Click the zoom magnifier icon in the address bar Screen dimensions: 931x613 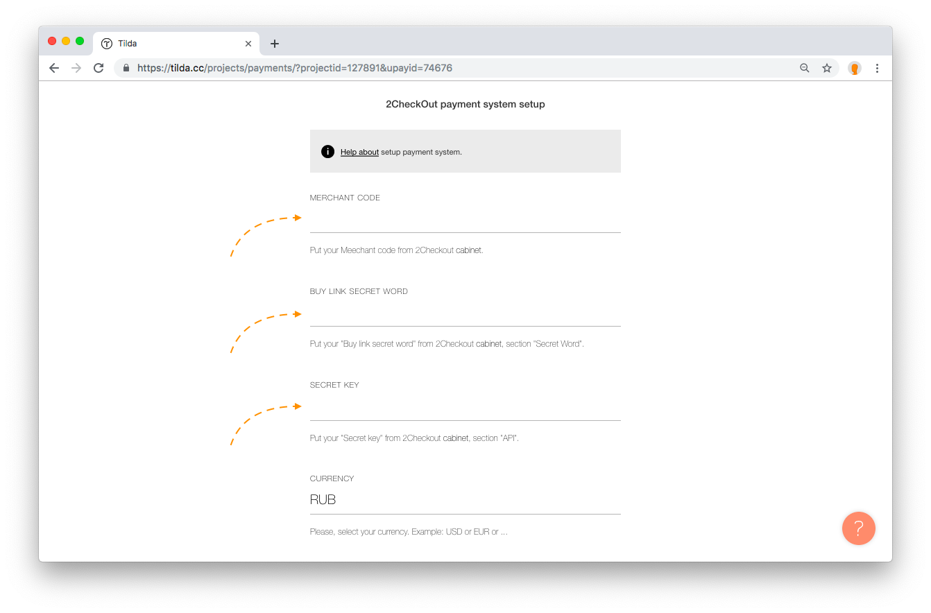804,68
